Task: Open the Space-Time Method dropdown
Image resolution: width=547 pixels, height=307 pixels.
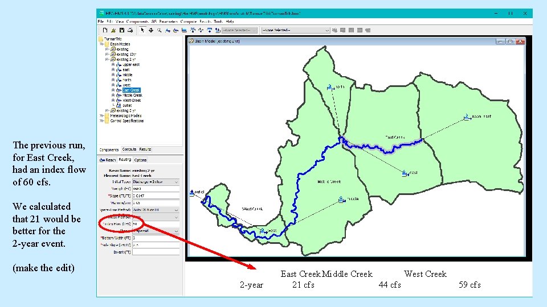Action: coord(156,210)
